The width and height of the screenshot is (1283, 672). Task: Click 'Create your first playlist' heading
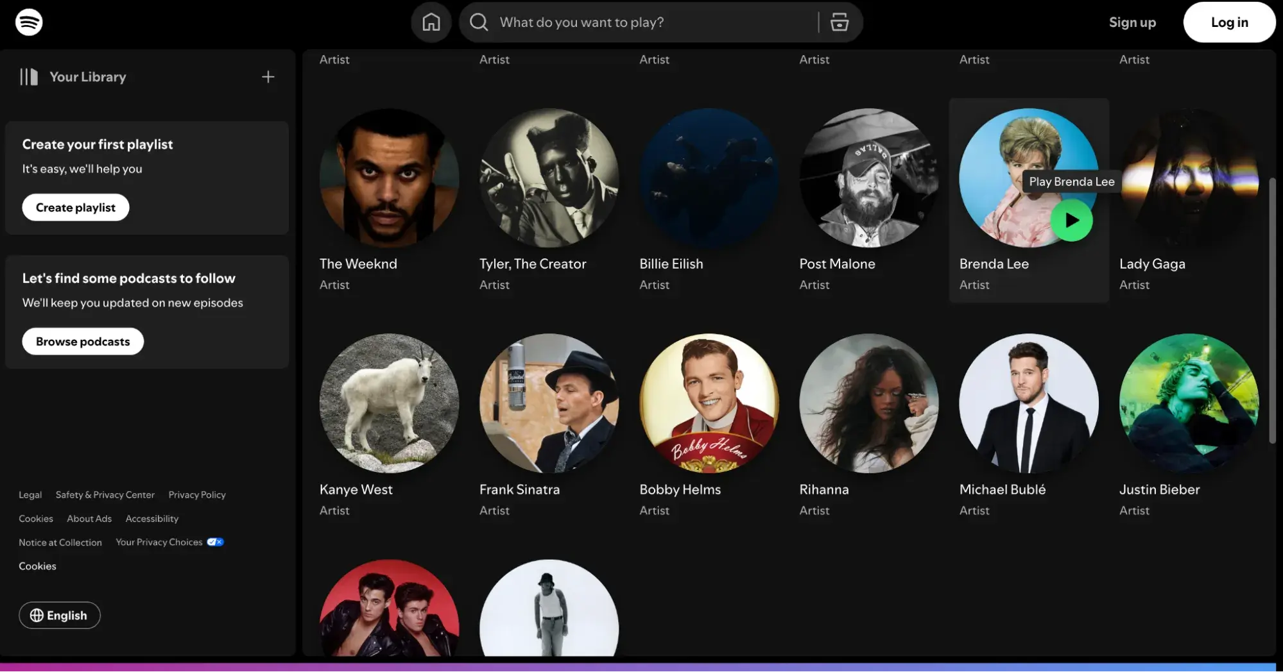click(98, 145)
